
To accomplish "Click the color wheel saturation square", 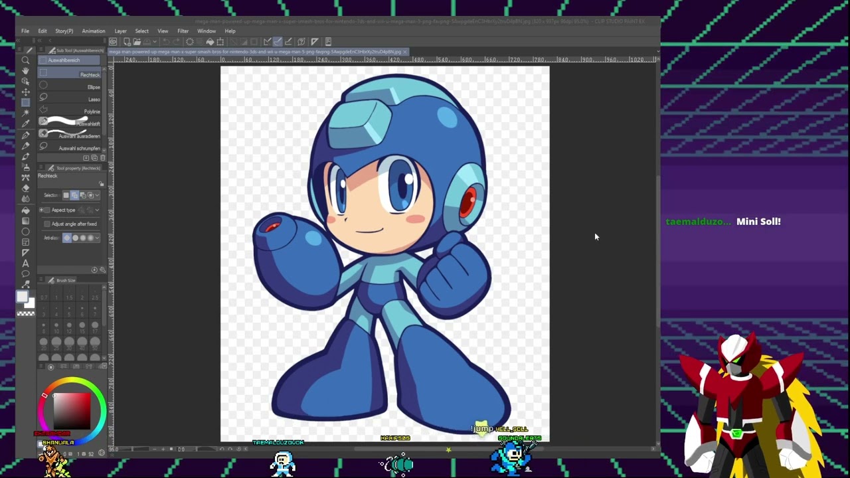I will 72,411.
